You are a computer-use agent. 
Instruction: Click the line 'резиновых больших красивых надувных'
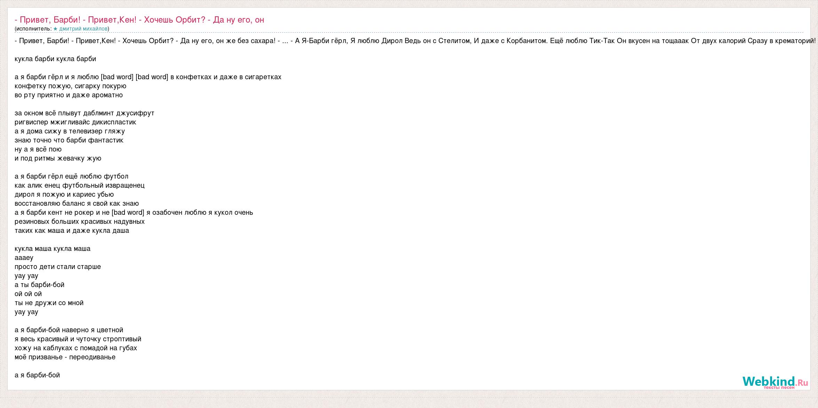point(80,221)
